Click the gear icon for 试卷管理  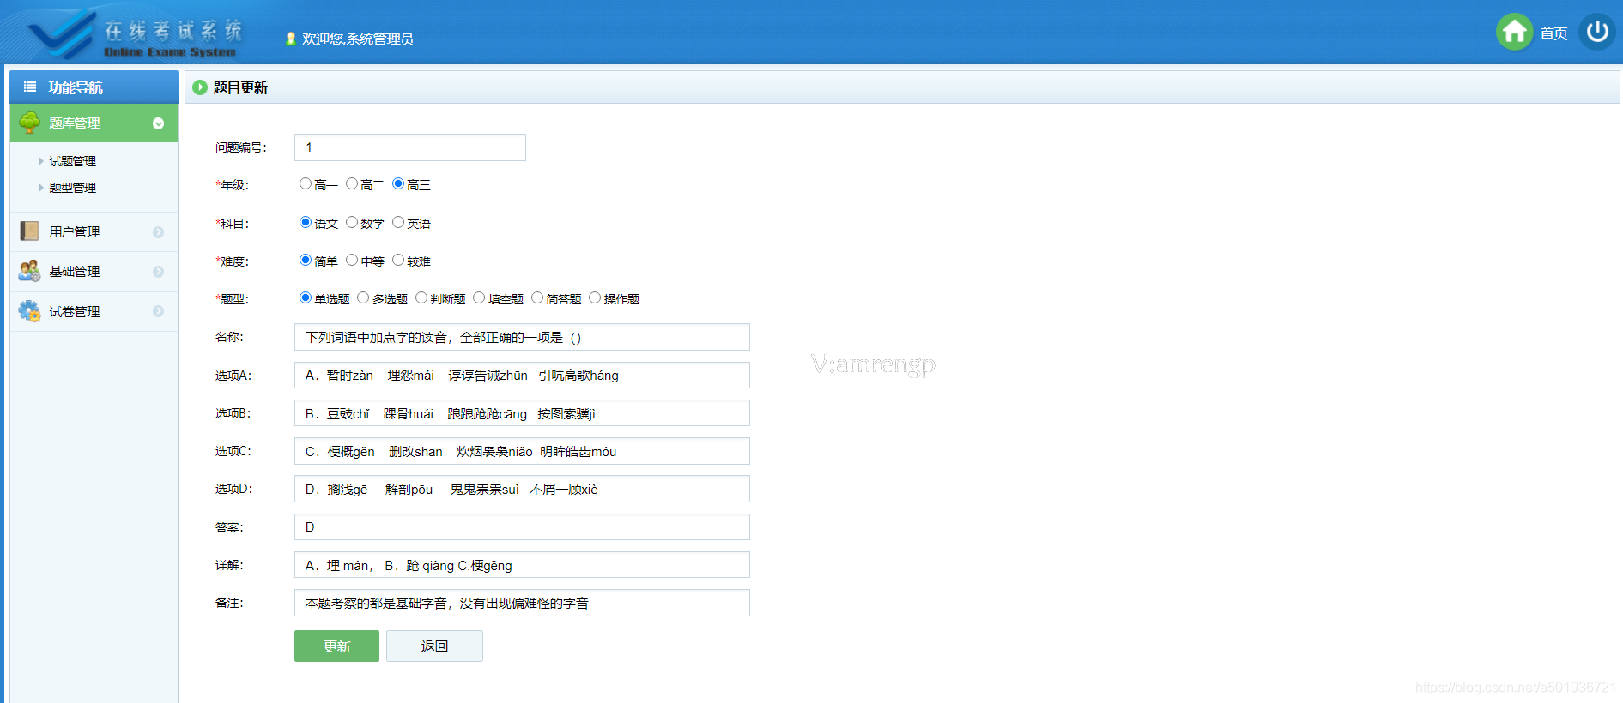(x=30, y=311)
